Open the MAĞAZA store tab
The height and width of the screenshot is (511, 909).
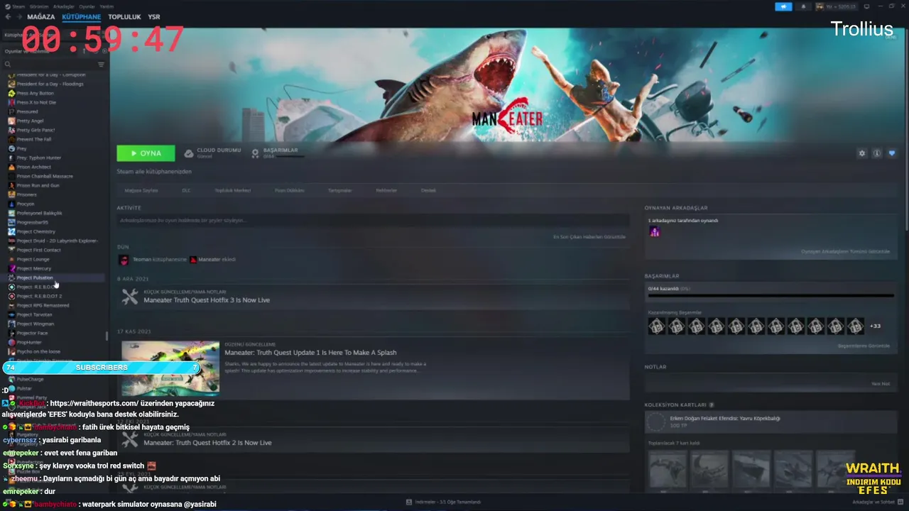(40, 16)
